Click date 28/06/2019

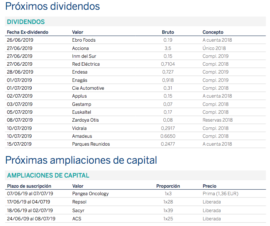point(20,72)
